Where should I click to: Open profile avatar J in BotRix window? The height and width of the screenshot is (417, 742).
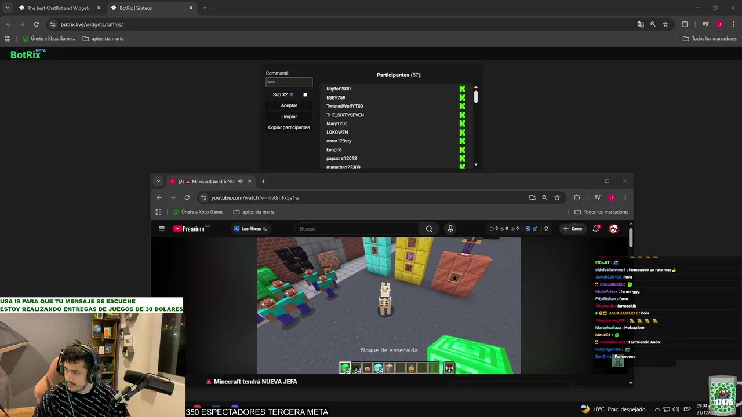click(719, 24)
